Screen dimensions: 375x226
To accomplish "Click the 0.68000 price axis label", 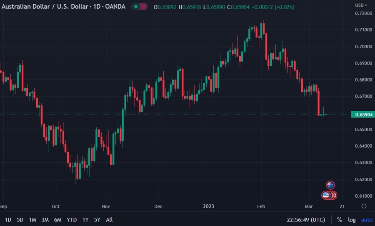I will (363, 80).
